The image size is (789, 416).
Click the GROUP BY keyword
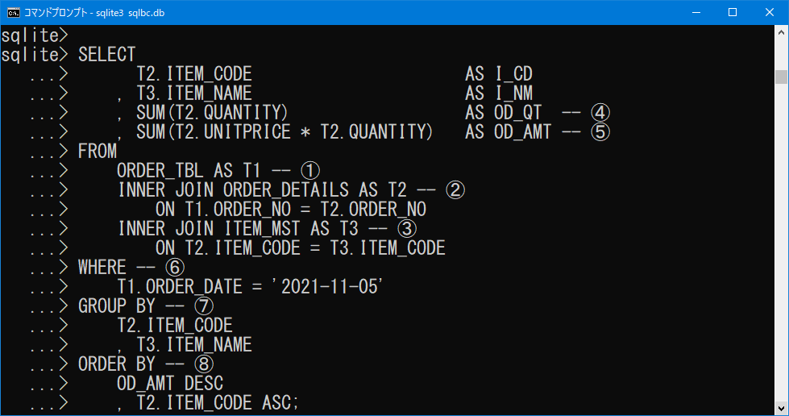tap(116, 306)
